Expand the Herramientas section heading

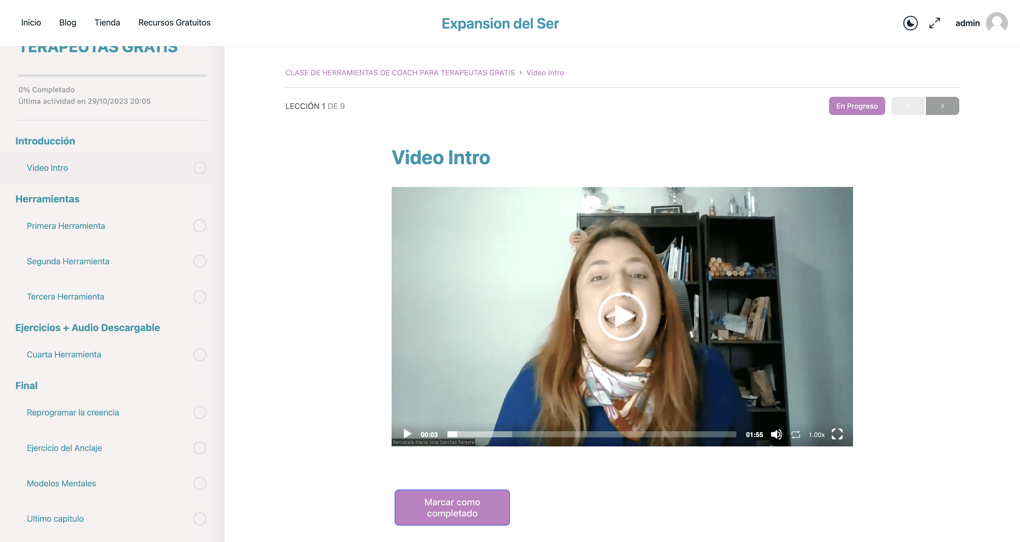pos(48,199)
